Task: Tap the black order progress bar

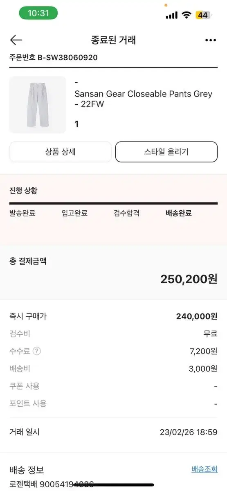Action: click(x=113, y=203)
